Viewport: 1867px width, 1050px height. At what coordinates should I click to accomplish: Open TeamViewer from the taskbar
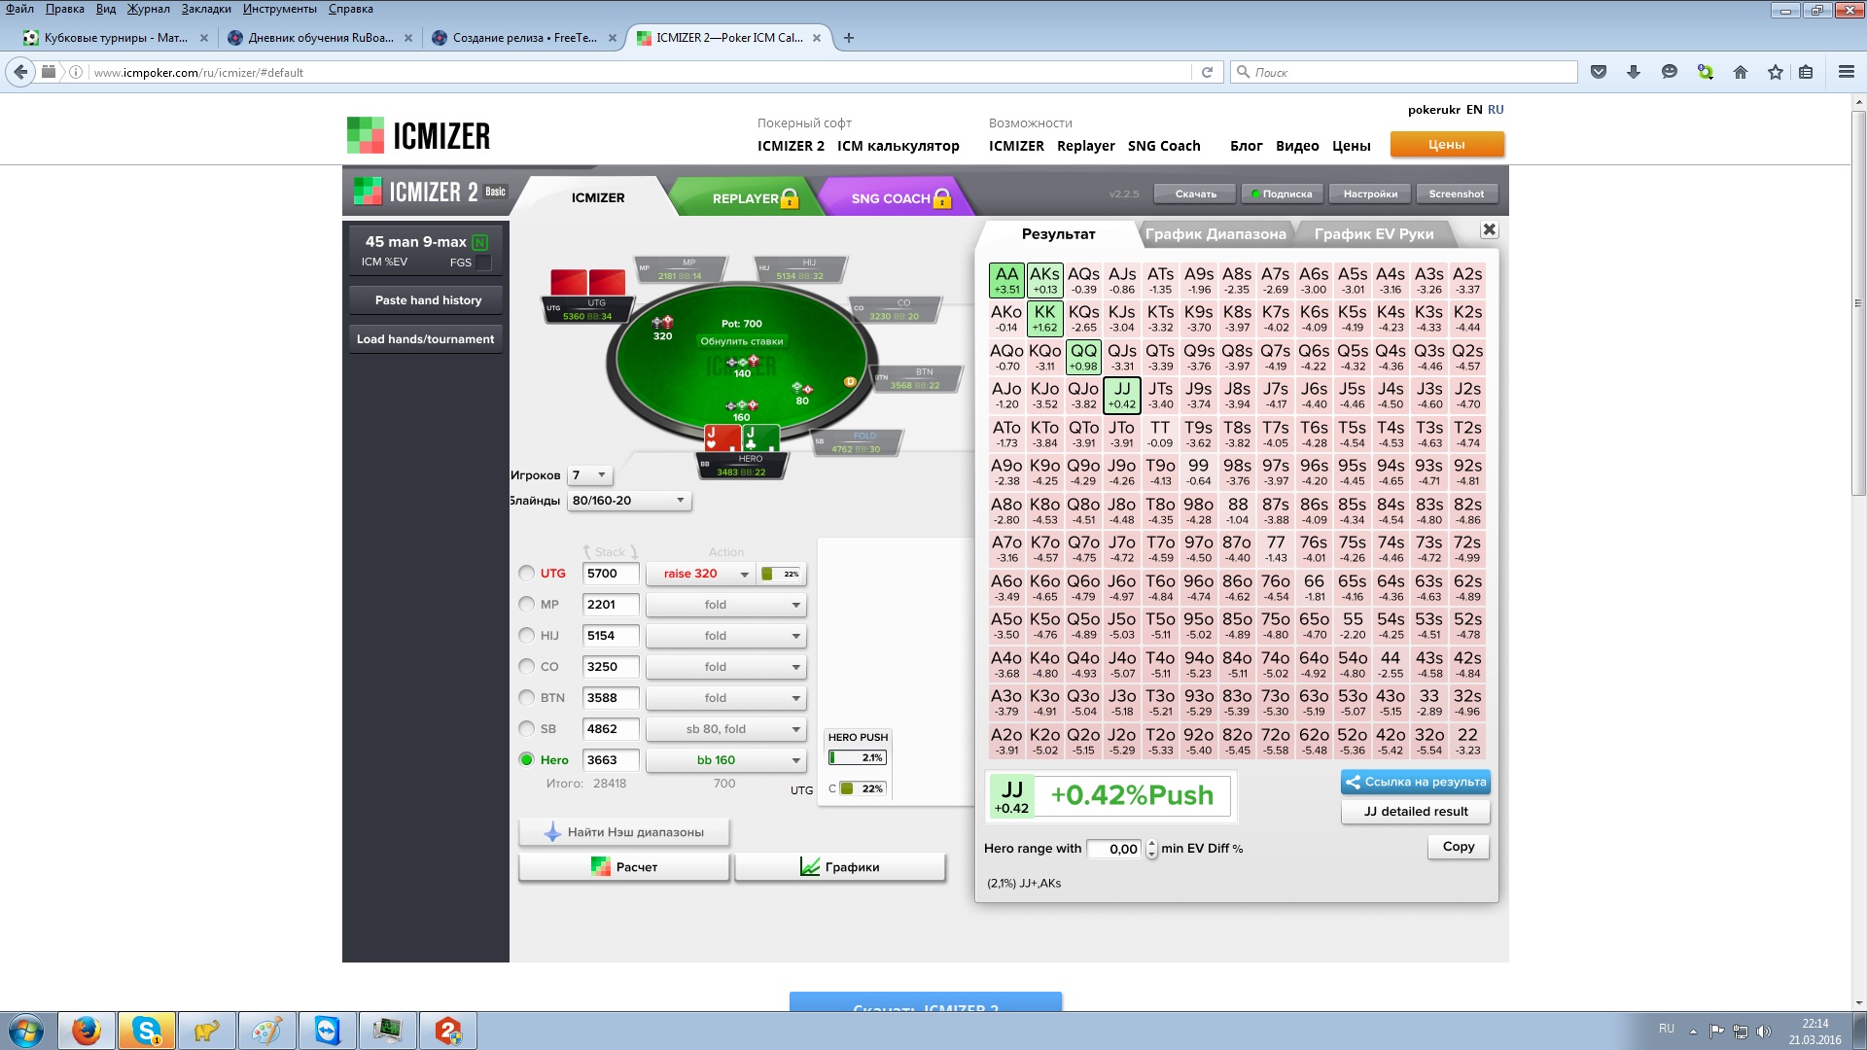[328, 1031]
